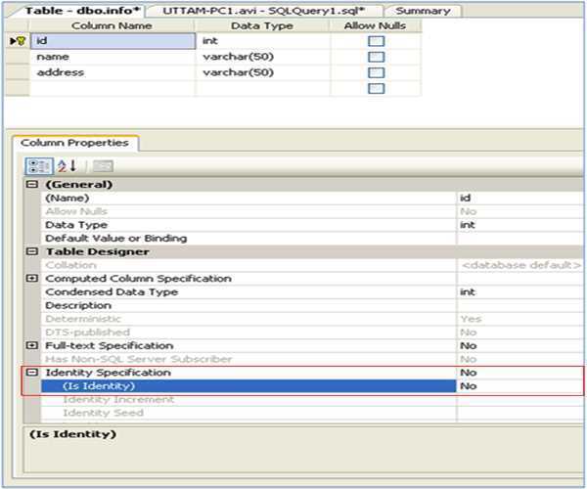
Task: Switch to the Summary tab
Action: [423, 11]
